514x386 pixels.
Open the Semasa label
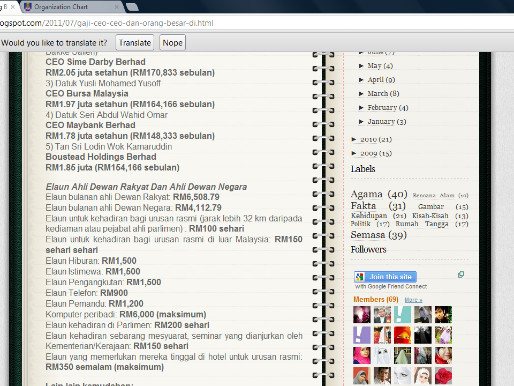(368, 235)
